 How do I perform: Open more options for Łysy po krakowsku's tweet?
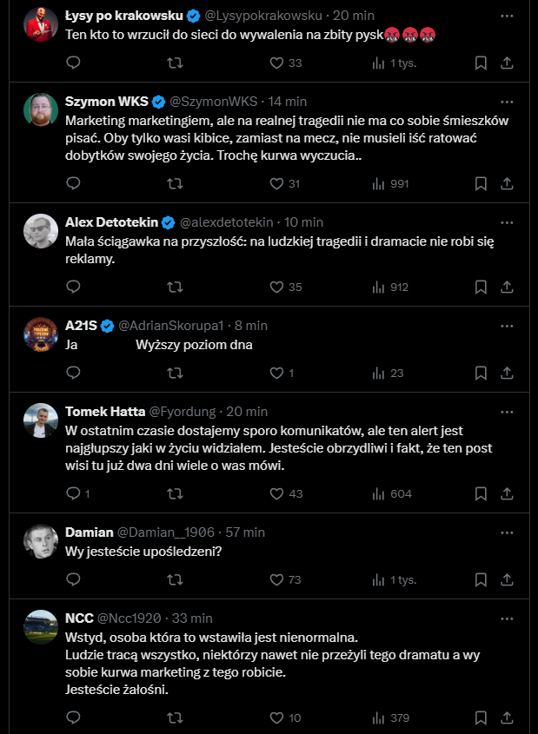(507, 16)
